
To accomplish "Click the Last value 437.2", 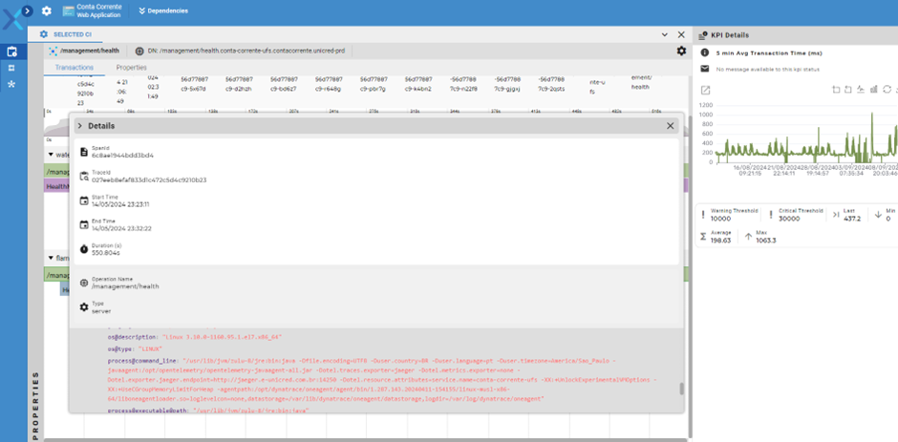I will [x=852, y=219].
